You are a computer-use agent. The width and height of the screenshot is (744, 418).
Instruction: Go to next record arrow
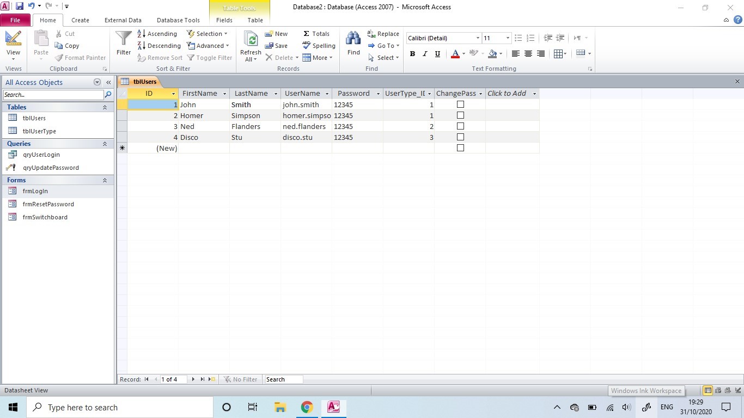(193, 379)
